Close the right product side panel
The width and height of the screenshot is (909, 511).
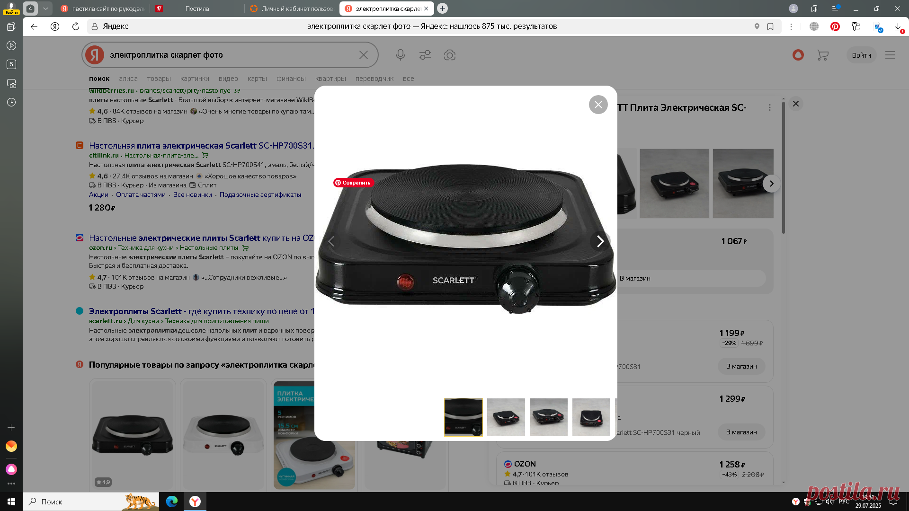tap(796, 104)
